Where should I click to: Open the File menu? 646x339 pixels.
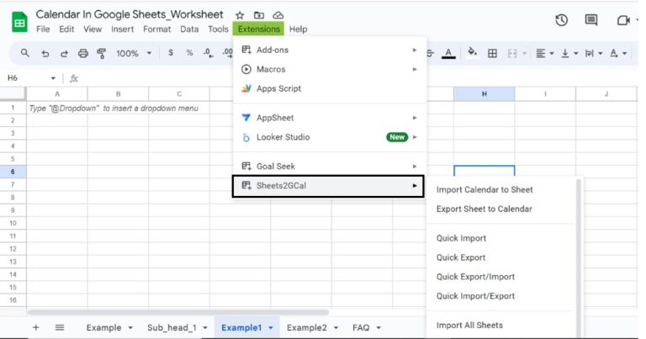pos(43,29)
